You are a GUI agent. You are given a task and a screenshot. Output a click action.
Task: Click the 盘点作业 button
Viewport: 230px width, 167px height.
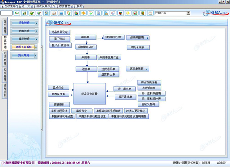pos(58,88)
